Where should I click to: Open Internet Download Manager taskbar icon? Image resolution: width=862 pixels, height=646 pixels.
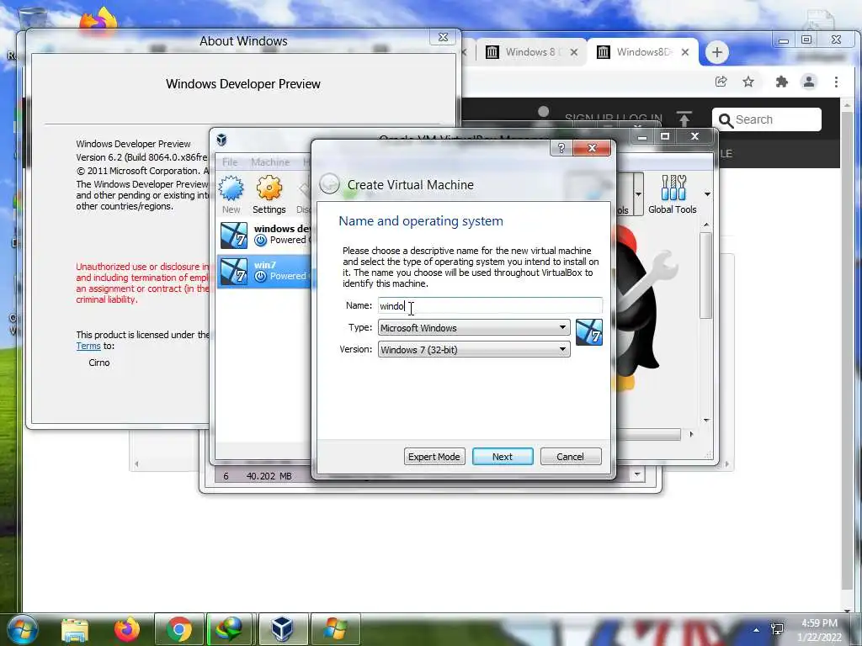pyautogui.click(x=230, y=629)
